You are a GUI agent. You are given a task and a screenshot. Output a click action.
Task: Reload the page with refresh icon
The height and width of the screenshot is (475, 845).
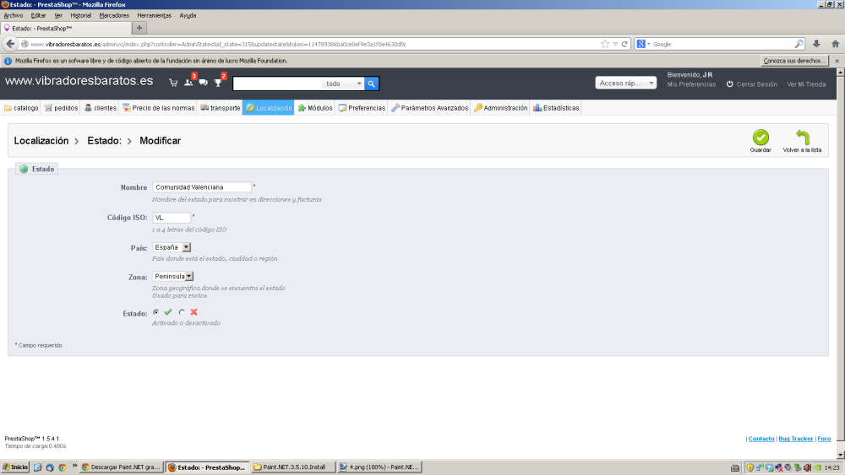(x=624, y=44)
